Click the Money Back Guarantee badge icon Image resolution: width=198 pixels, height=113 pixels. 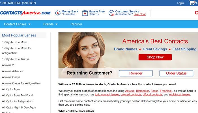58,13
